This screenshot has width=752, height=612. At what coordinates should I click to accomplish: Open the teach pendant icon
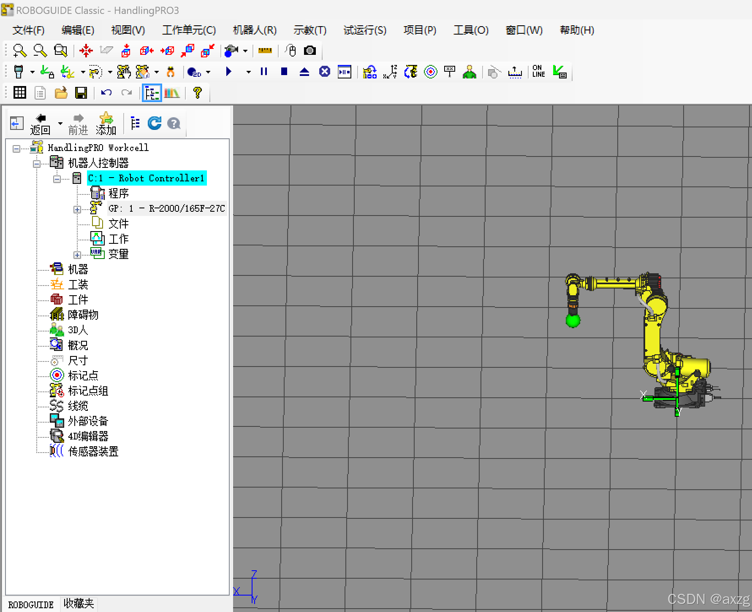point(19,72)
